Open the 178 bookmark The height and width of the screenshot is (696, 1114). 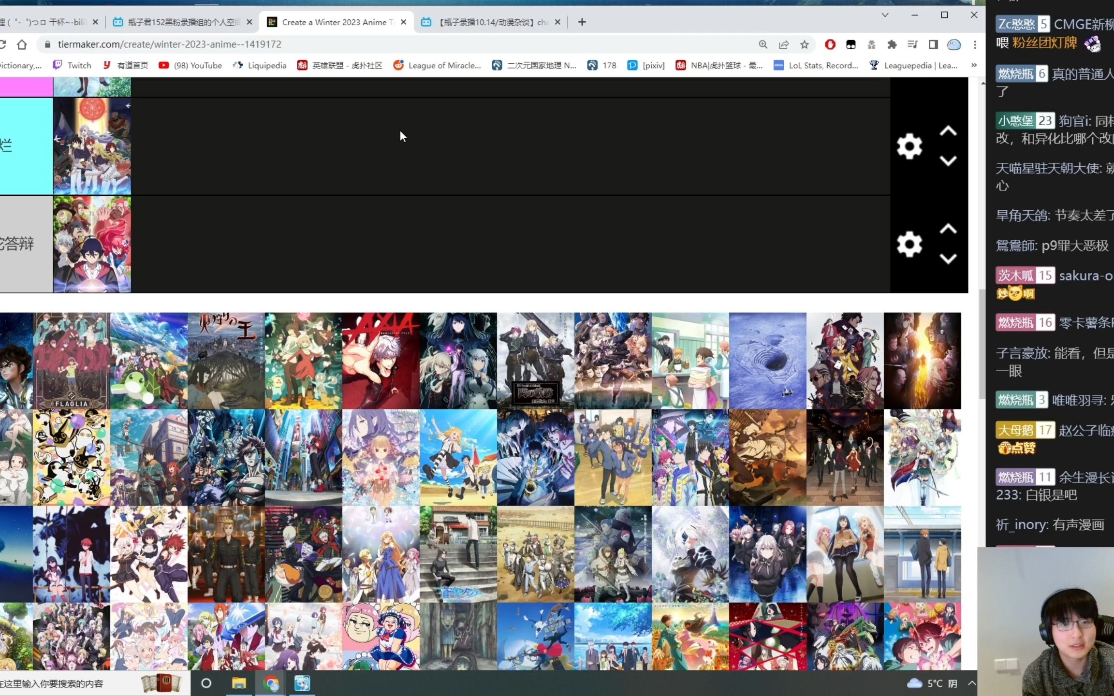(x=602, y=65)
